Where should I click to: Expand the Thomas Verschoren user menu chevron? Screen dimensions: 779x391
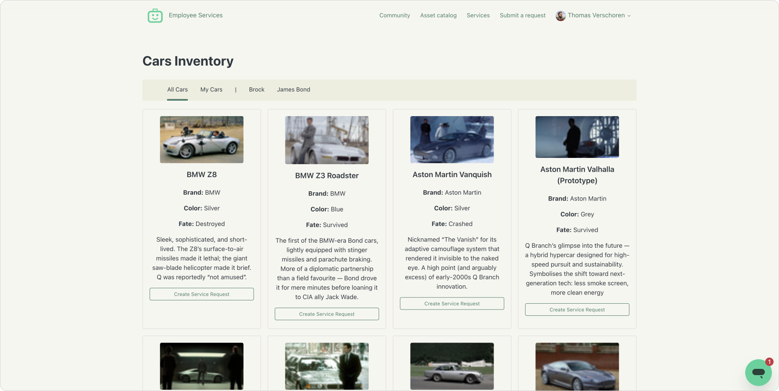tap(629, 16)
